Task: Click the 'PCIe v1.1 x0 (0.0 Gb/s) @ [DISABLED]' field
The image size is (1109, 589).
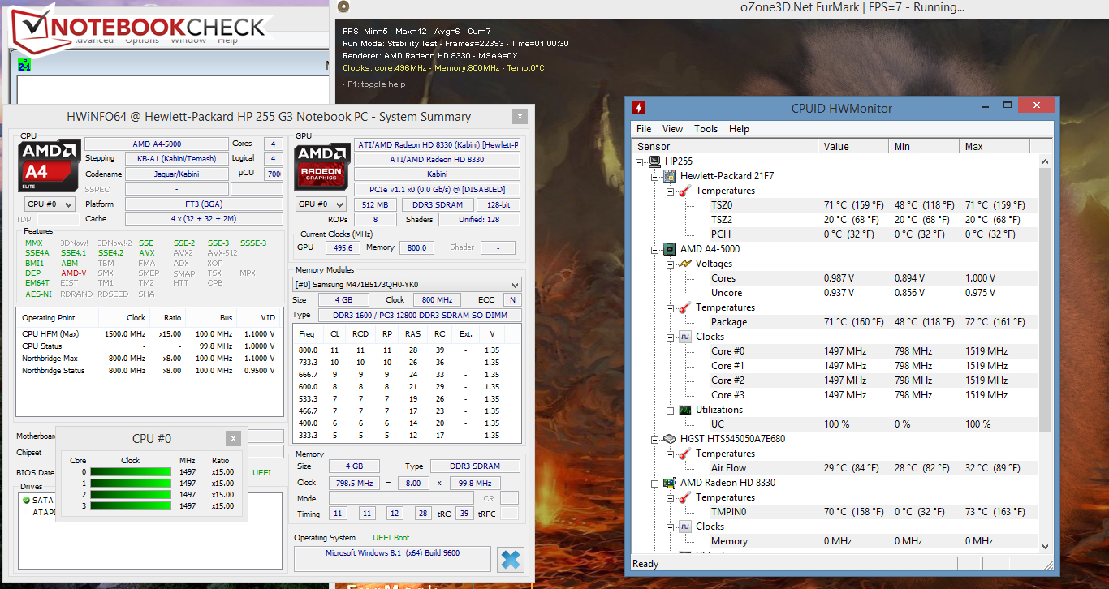Action: (437, 189)
